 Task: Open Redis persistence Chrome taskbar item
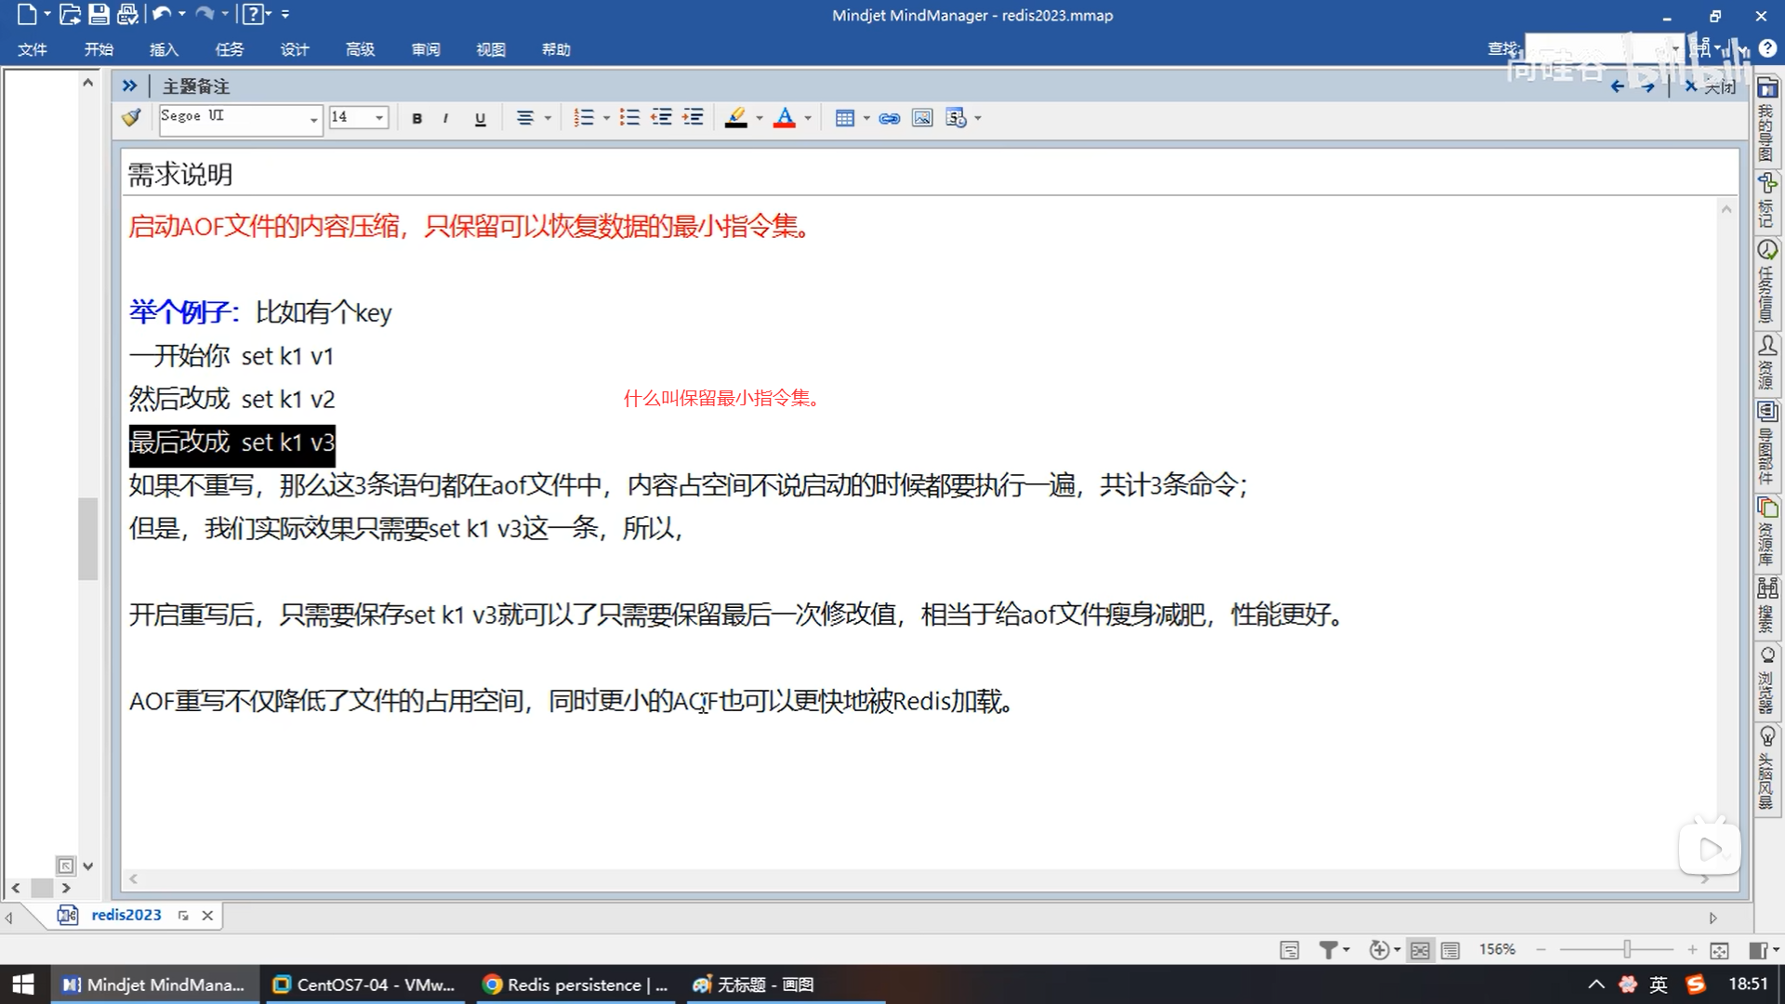pos(576,984)
